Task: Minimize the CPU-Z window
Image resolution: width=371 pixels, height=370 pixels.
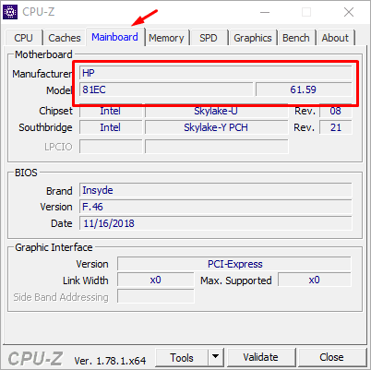Action: tap(265, 12)
